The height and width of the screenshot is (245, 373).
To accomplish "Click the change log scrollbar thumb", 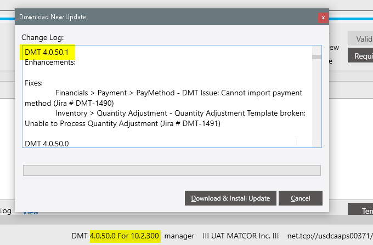I will [317, 57].
